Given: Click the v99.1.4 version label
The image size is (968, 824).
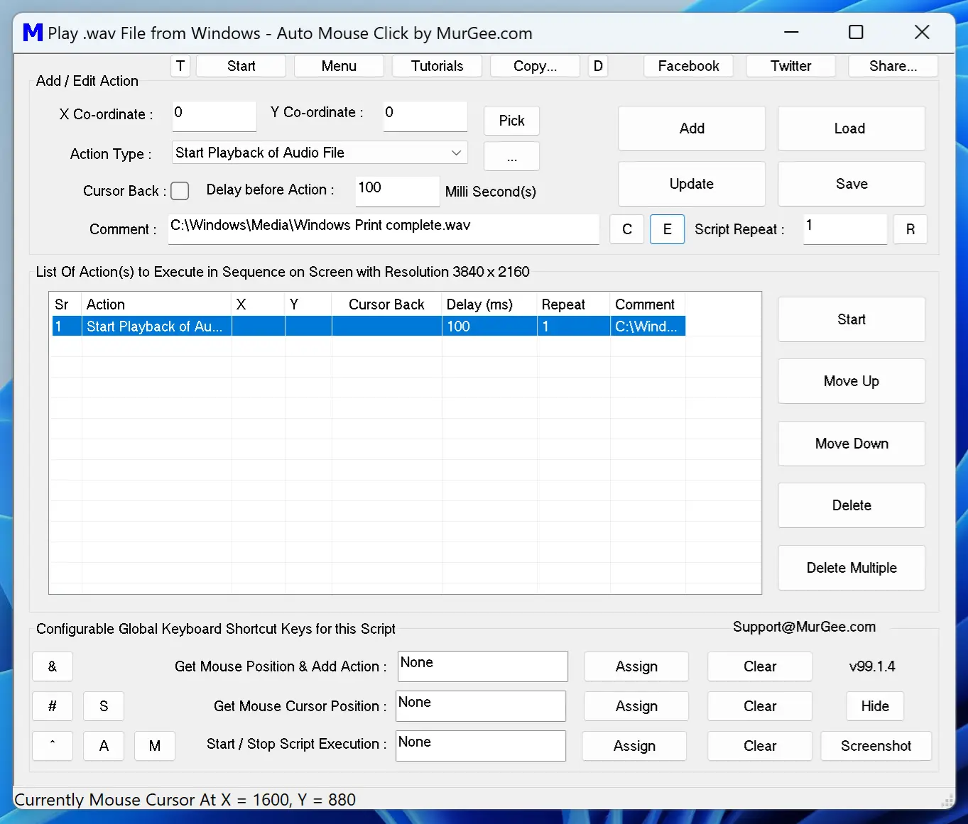Looking at the screenshot, I should [x=872, y=666].
